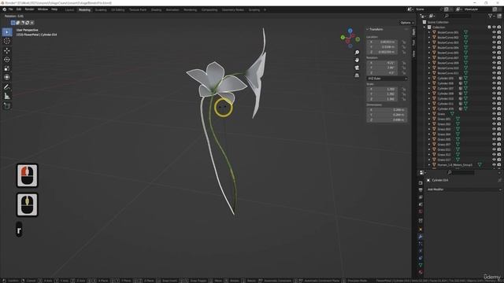The height and width of the screenshot is (283, 504).
Task: Select the Transform tool
Action: (x=7, y=77)
